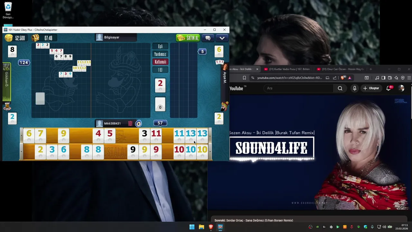Click the Brave Rewards triangle icon

350,78
